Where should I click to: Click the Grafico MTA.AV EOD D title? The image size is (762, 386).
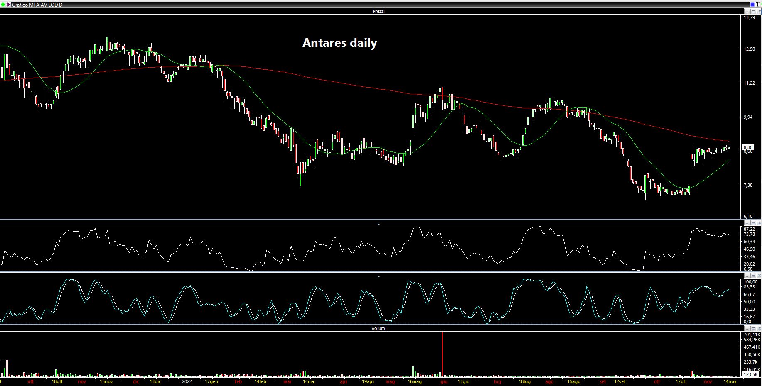pos(37,5)
